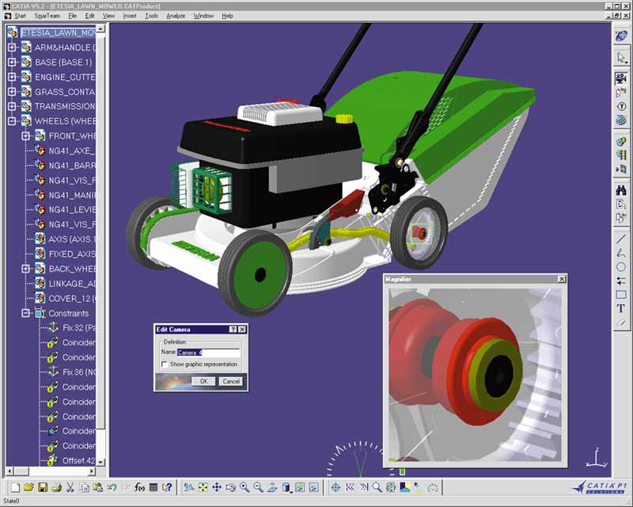Click the What's This help icon
Image resolution: width=633 pixels, height=507 pixels.
167,487
